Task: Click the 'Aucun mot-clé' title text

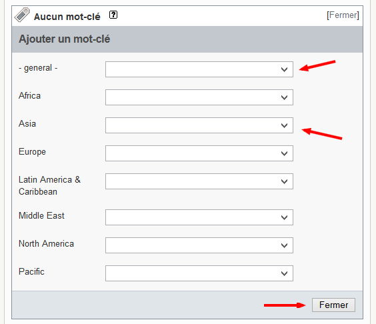Action: [67, 17]
